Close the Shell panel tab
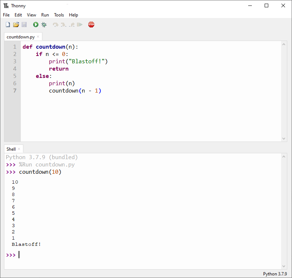Screen dimensions: 292x278 (x=19, y=149)
